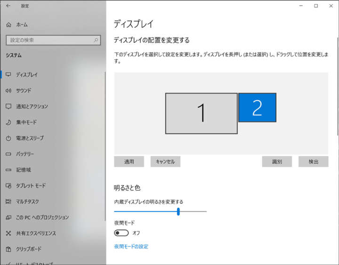Open the 夜間モードの設定 link
The image size is (339, 265).
[x=131, y=247]
